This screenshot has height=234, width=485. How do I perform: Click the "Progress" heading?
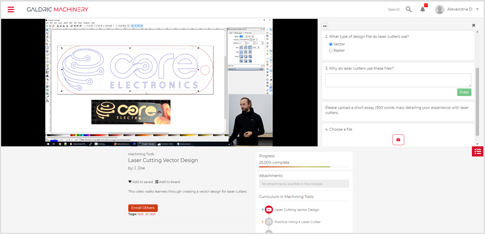point(267,156)
